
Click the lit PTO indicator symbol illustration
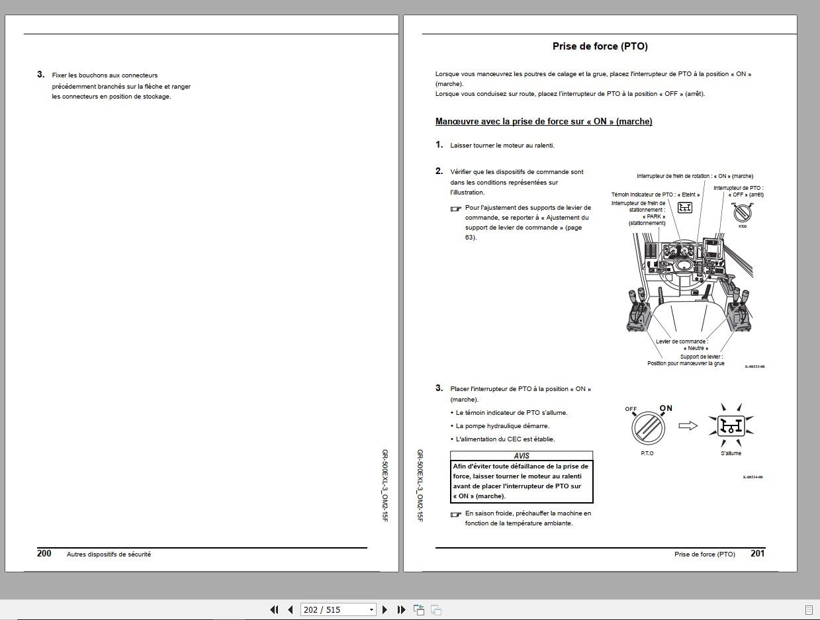pyautogui.click(x=731, y=425)
